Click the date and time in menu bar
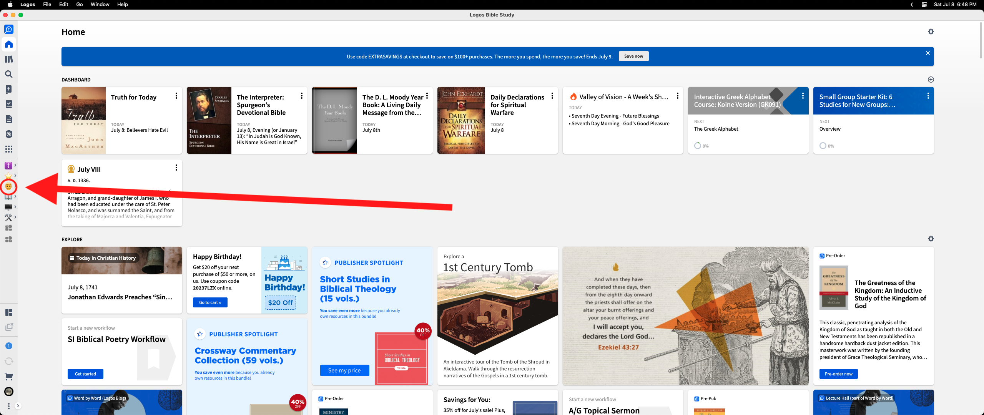984x415 pixels. (x=955, y=5)
